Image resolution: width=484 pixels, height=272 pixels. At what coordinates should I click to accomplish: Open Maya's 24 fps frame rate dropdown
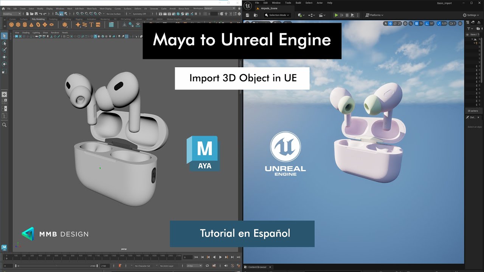(x=194, y=266)
